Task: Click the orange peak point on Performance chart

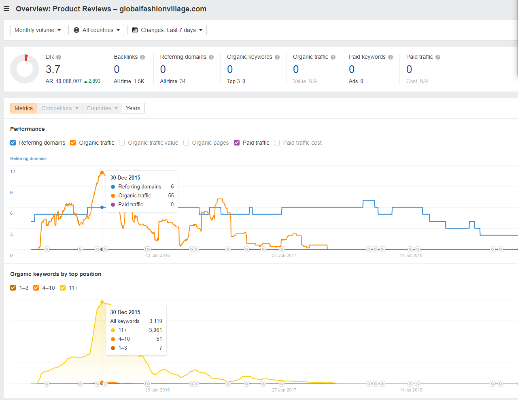Action: [x=102, y=172]
